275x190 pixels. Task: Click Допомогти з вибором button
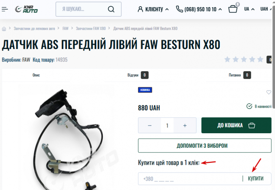[204, 145]
